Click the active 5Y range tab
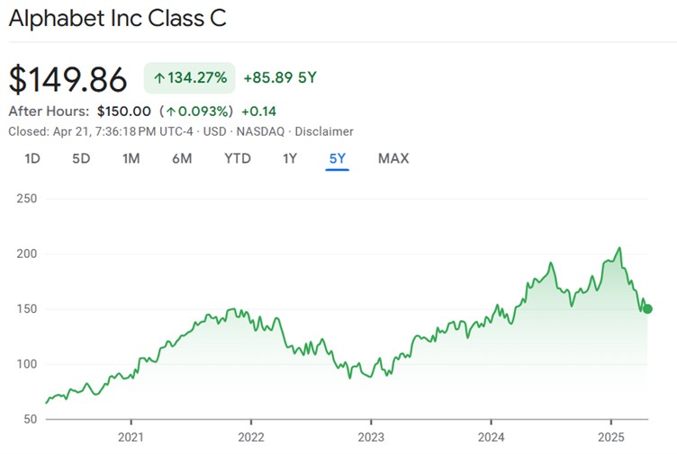The image size is (677, 454). [x=338, y=158]
